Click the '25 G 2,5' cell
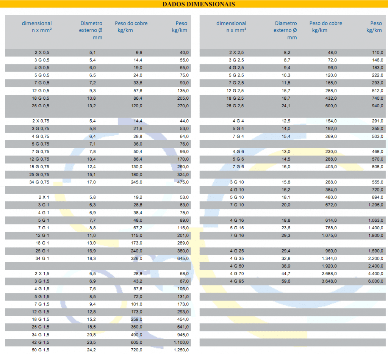Viewport: 388px width, 354px height. coord(235,106)
